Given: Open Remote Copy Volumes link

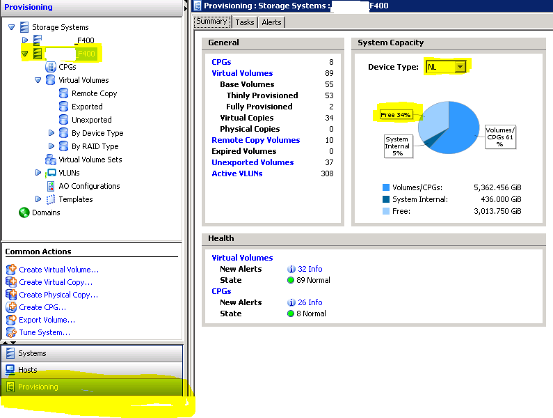Looking at the screenshot, I should pos(256,140).
